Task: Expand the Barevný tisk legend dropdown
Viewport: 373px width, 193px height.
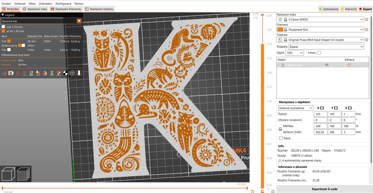Action: point(79,21)
